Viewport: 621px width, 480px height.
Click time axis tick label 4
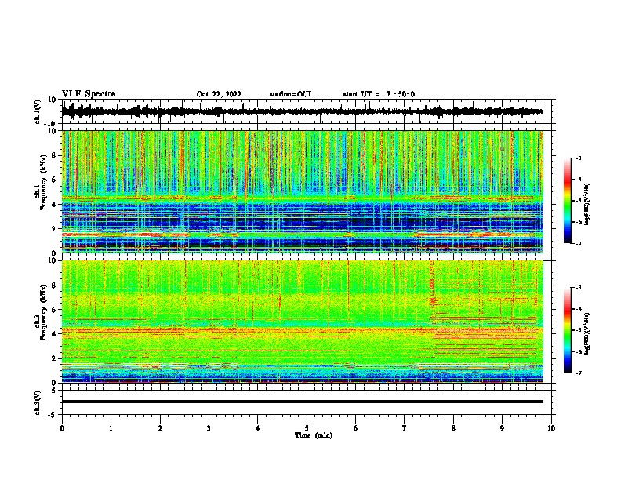click(x=258, y=427)
